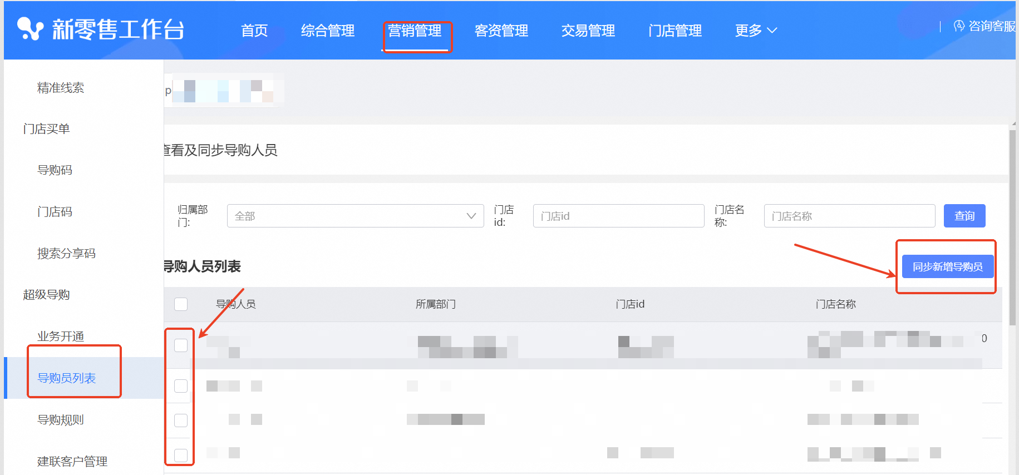Open the 归属部门 dropdown

[x=355, y=216]
